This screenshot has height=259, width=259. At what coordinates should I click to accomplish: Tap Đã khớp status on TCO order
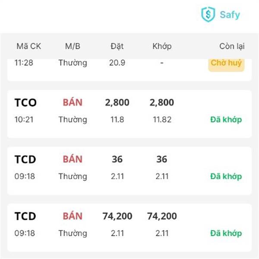[226, 120]
